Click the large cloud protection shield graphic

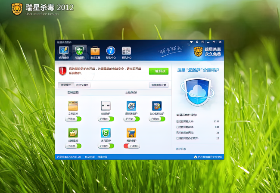pyautogui.click(x=198, y=92)
